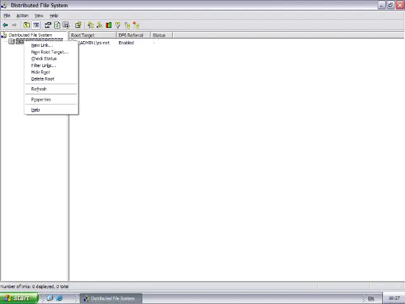The width and height of the screenshot is (405, 304).
Task: Click the DFS Referral column header
Action: coord(131,35)
